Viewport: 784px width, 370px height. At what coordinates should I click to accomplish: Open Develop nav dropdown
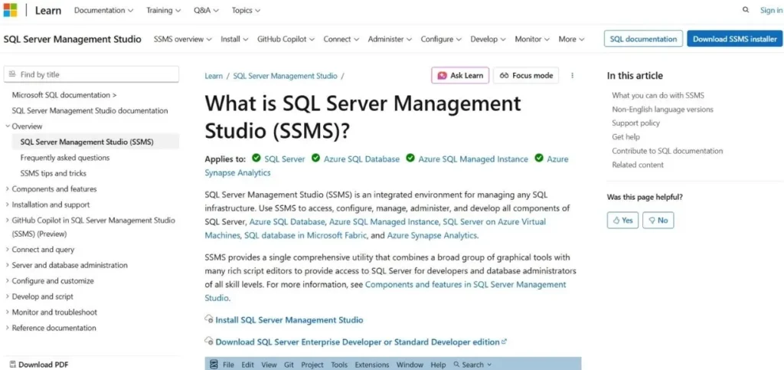[x=488, y=39]
